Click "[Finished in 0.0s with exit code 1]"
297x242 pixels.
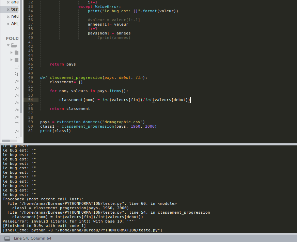click(x=44, y=226)
